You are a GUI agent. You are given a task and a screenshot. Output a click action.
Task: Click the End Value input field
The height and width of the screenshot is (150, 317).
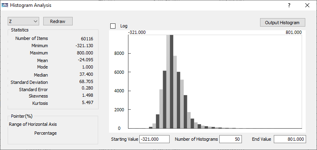tap(290, 139)
